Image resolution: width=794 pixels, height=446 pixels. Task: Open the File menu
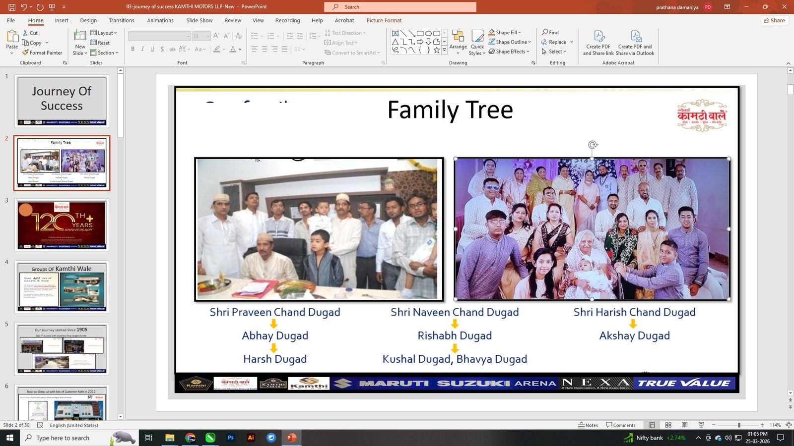point(11,20)
